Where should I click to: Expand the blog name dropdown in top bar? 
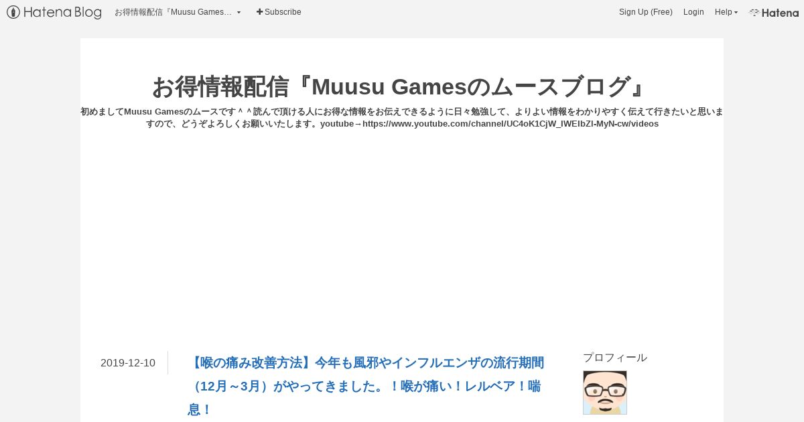(178, 12)
